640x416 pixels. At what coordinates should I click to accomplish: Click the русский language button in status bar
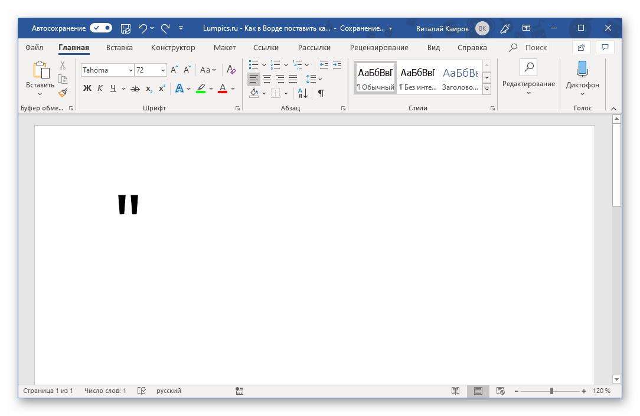coord(169,391)
